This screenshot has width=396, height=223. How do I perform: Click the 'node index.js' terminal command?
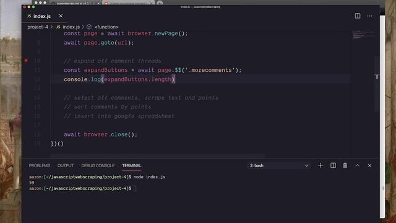(x=149, y=177)
